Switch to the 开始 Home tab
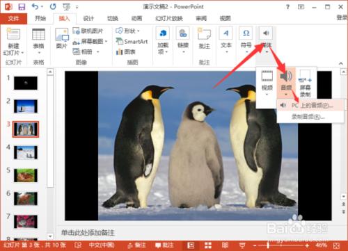Viewport: 348px width, 251px height. pyautogui.click(x=40, y=18)
